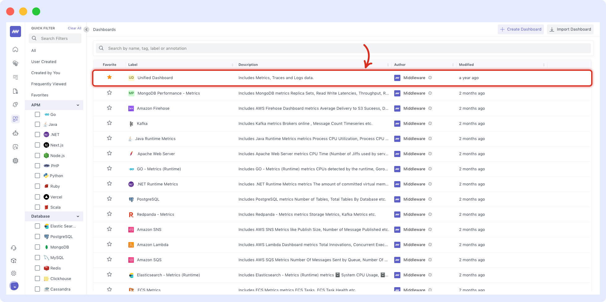Sort dashboards by the Modified column
Viewport: 606px width, 302px height.
point(544,65)
